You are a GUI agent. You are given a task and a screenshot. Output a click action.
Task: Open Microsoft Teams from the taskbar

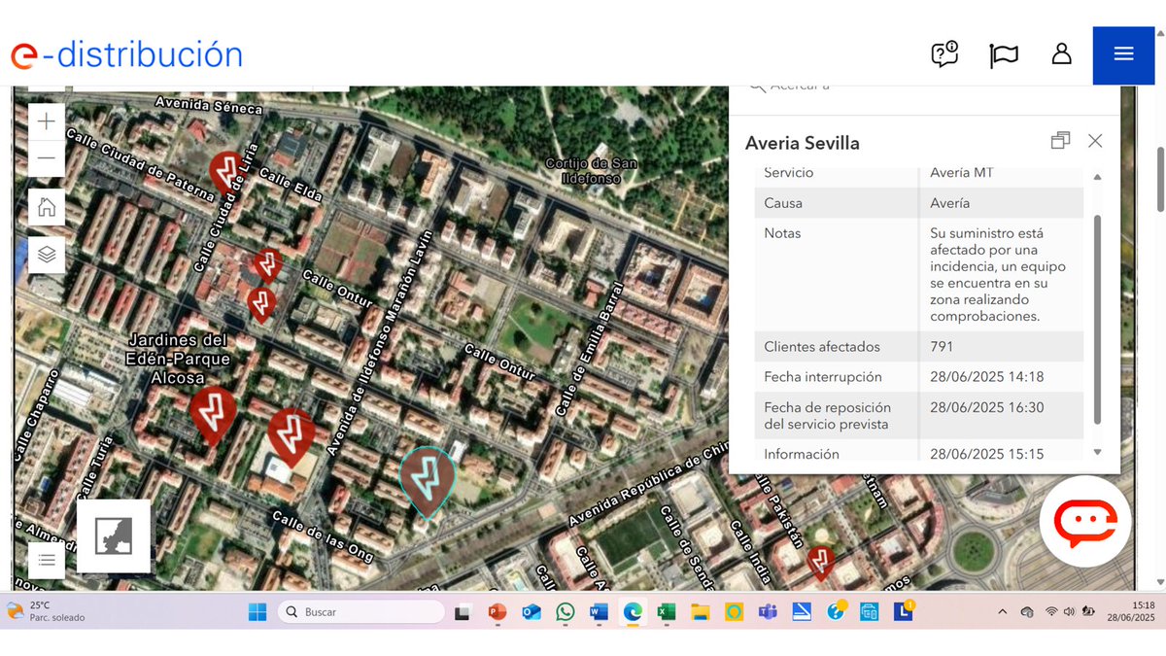point(768,612)
